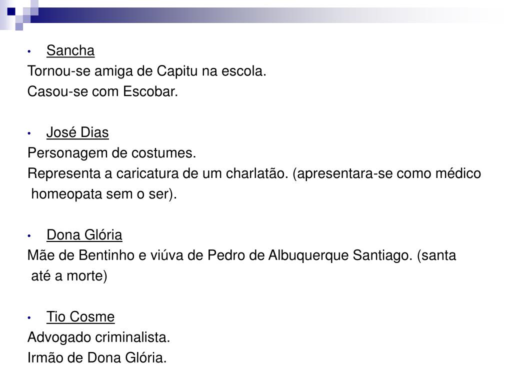The image size is (512, 384).
Task: Click the bullet before Tio Cosme
Action: 29,317
